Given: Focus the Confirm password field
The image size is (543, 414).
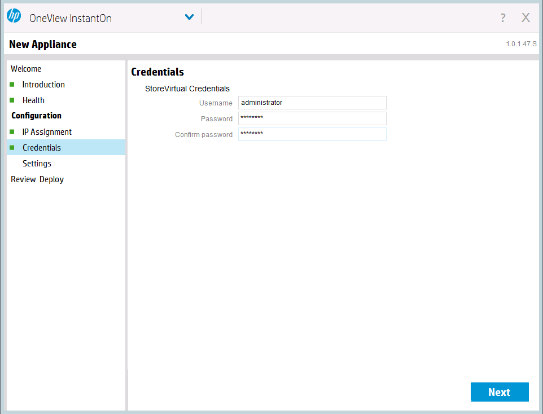Looking at the screenshot, I should pos(312,134).
